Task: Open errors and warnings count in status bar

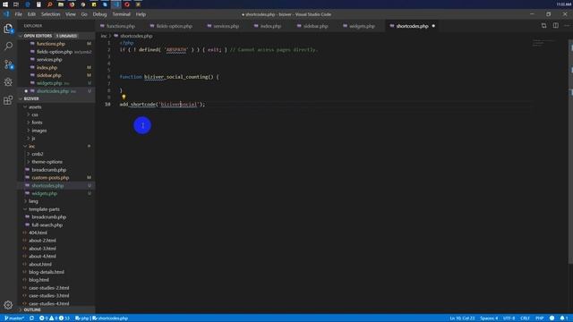Action: 54,318
